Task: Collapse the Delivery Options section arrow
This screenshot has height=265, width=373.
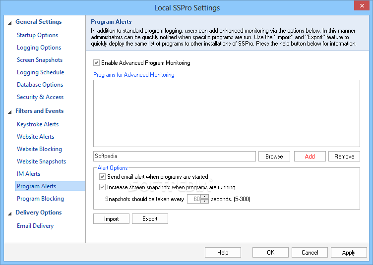Action: (x=10, y=213)
